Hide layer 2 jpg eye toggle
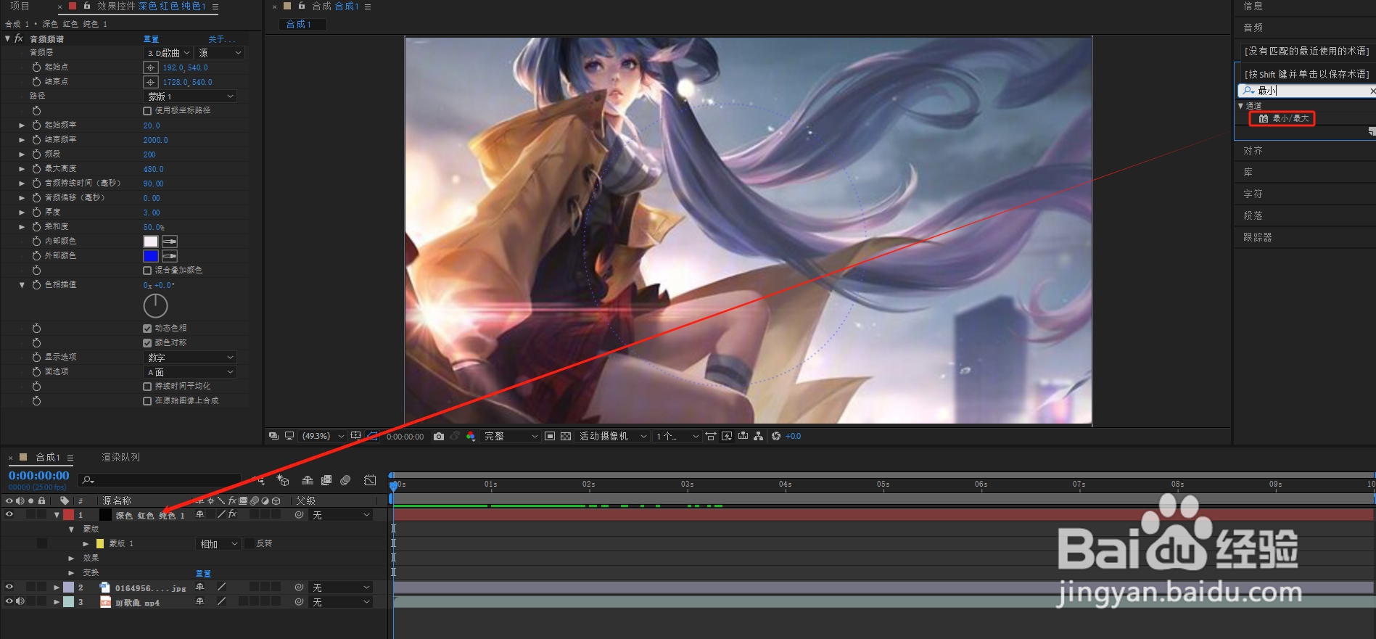 click(9, 587)
